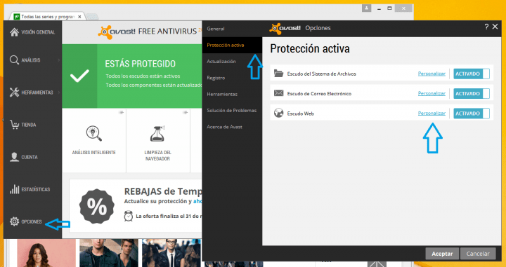Image resolution: width=506 pixels, height=267 pixels.
Task: Click the browser user profile icon
Action: [367, 8]
